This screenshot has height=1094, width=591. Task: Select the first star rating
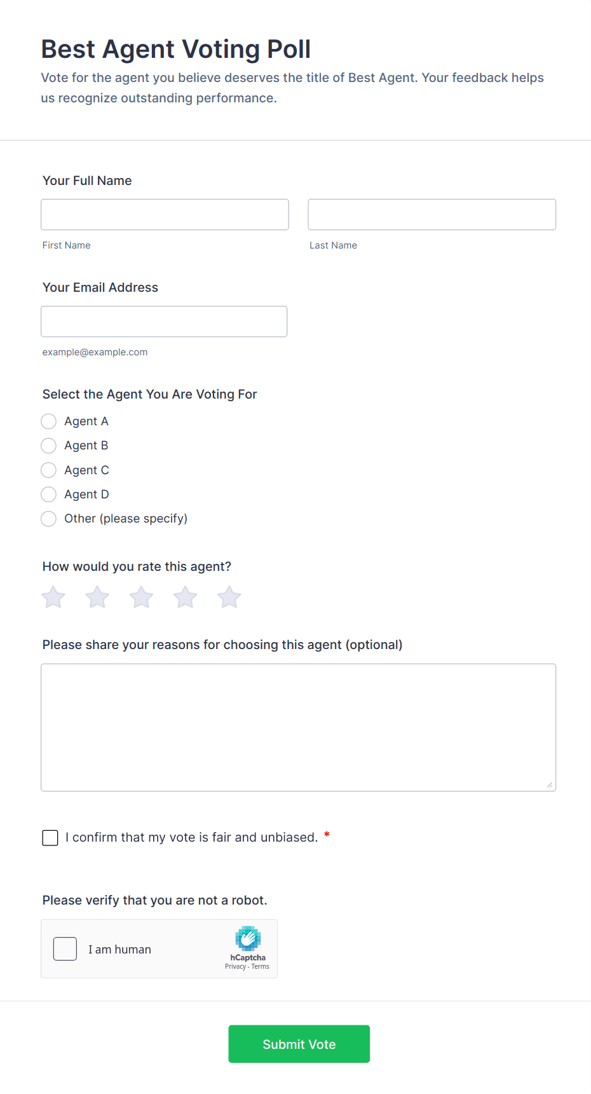[53, 596]
